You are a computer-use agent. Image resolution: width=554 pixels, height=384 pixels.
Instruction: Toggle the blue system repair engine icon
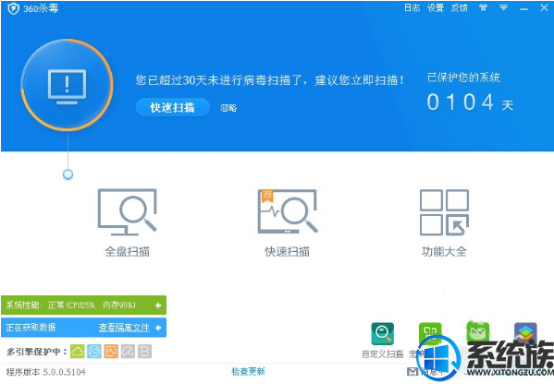(x=94, y=352)
